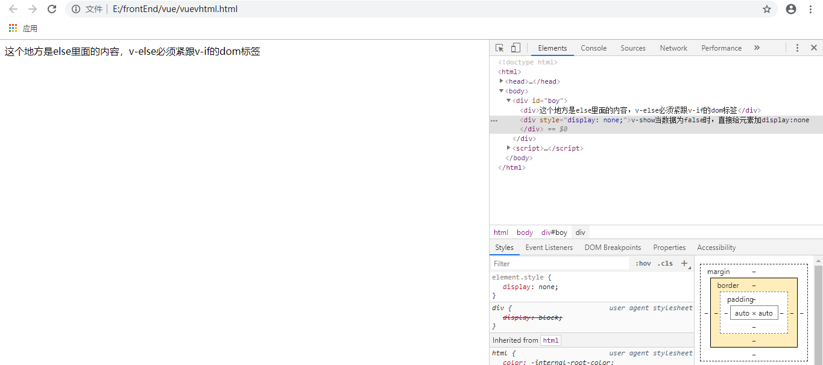This screenshot has height=365, width=823.
Task: Show more DevTools tabs chevron
Action: [757, 48]
